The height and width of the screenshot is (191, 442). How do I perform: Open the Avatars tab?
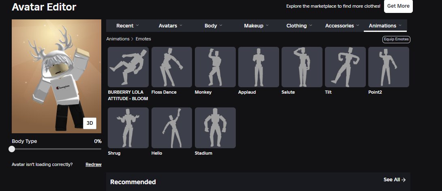coord(170,25)
